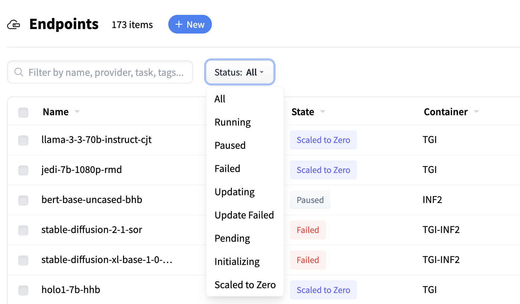Select Update Failed status option
520x304 pixels.
coord(244,215)
